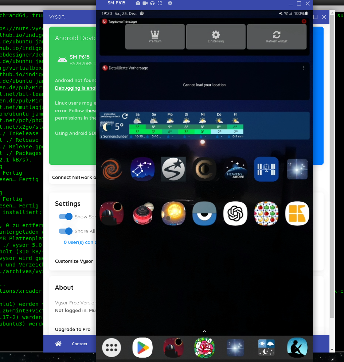This screenshot has height=362, width=344.
Task: Launch the rose coloring app in the dock
Action: [x=204, y=348]
